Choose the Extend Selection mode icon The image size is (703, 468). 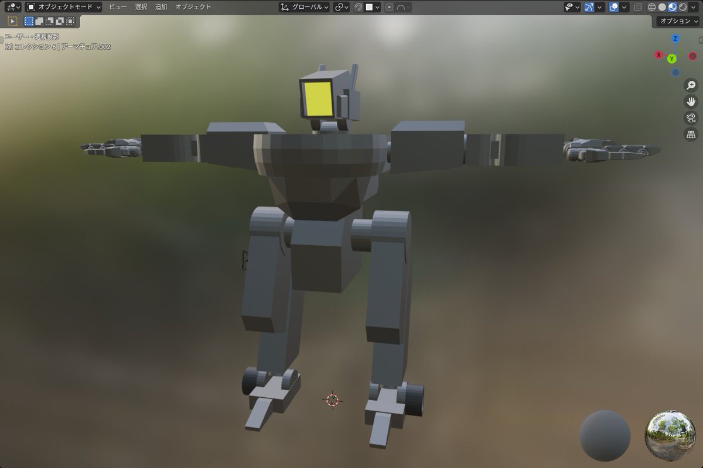tap(39, 21)
